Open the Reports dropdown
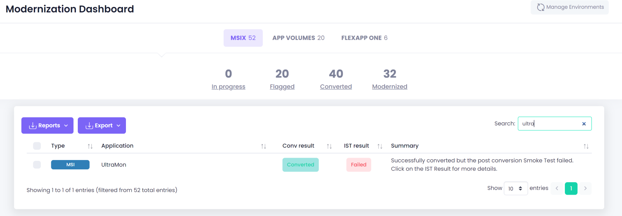The image size is (622, 216). tap(47, 125)
